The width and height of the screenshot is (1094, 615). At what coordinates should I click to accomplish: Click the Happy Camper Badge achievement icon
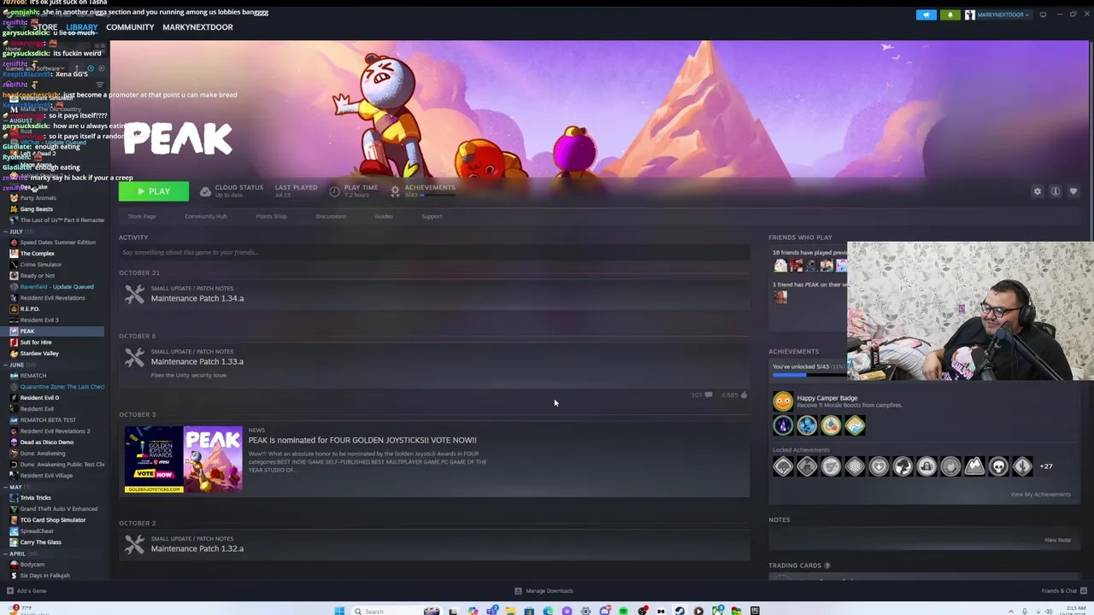[783, 401]
